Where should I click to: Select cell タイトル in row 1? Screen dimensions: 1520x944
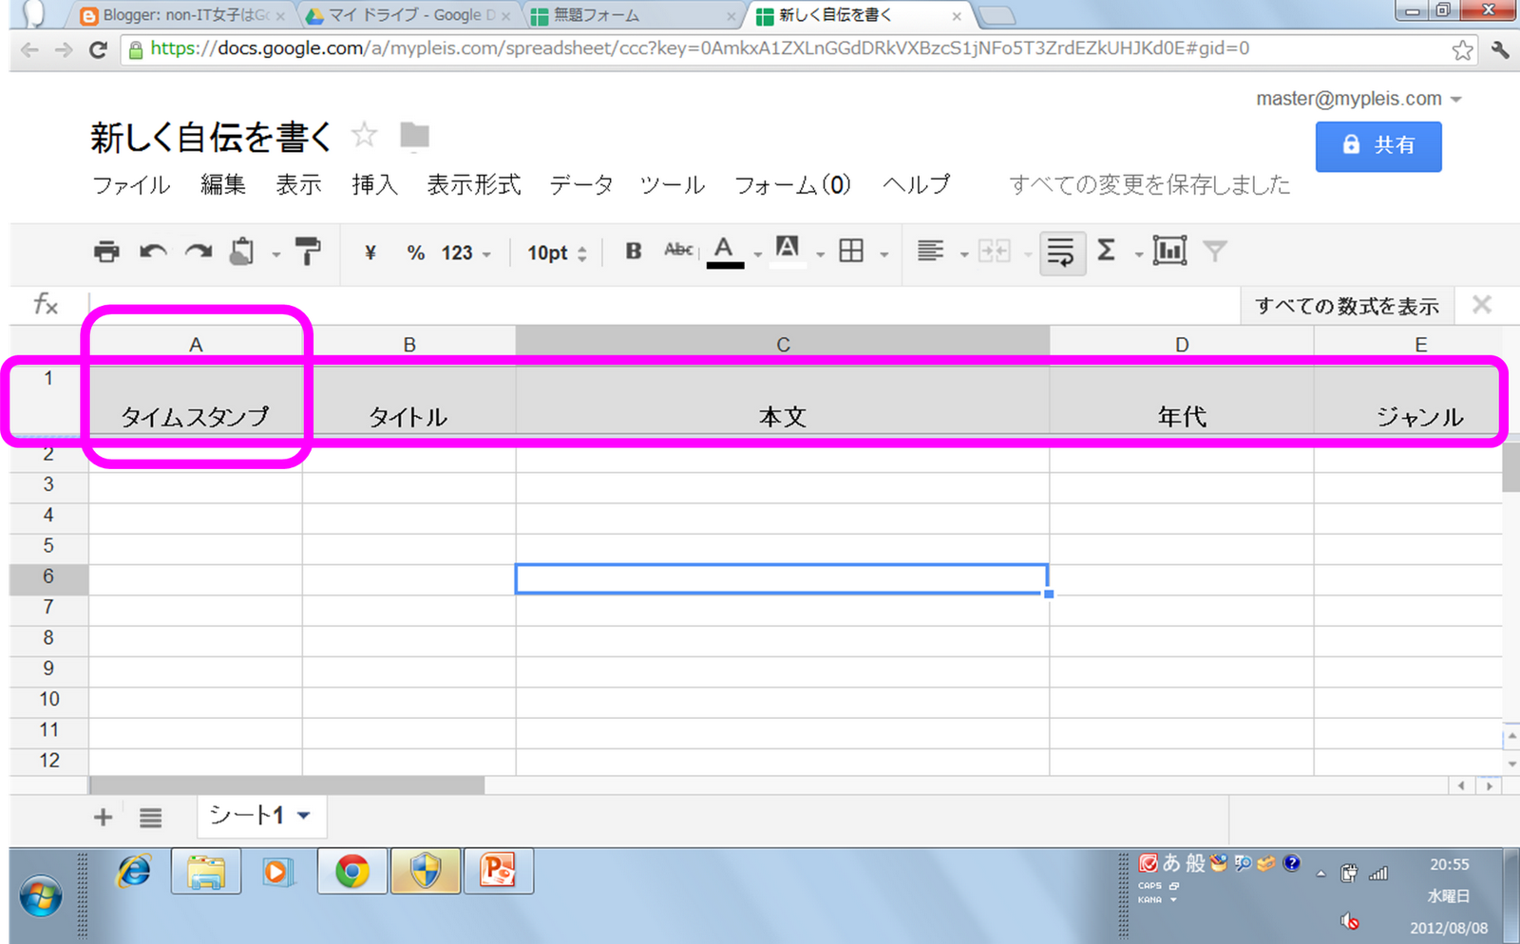point(408,400)
